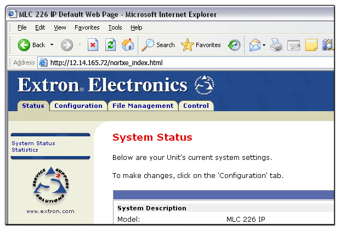Viewport: 340px width, 230px height.
Task: Open the Search pane
Action: 158,45
